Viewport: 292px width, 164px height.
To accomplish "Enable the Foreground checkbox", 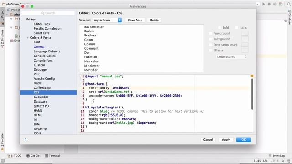I will pyautogui.click(x=210, y=33).
